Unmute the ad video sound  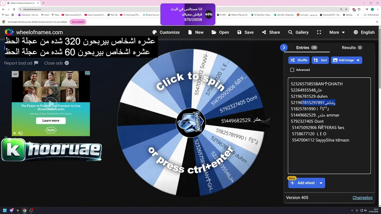(20, 133)
